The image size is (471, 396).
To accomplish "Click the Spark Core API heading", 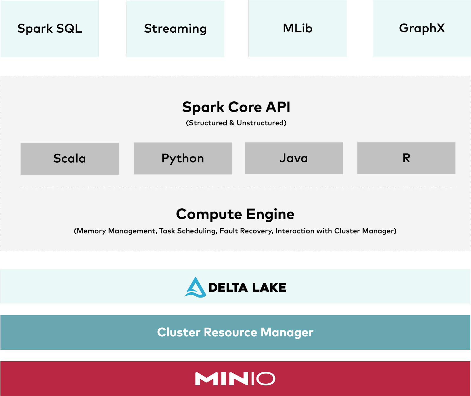I will click(236, 107).
